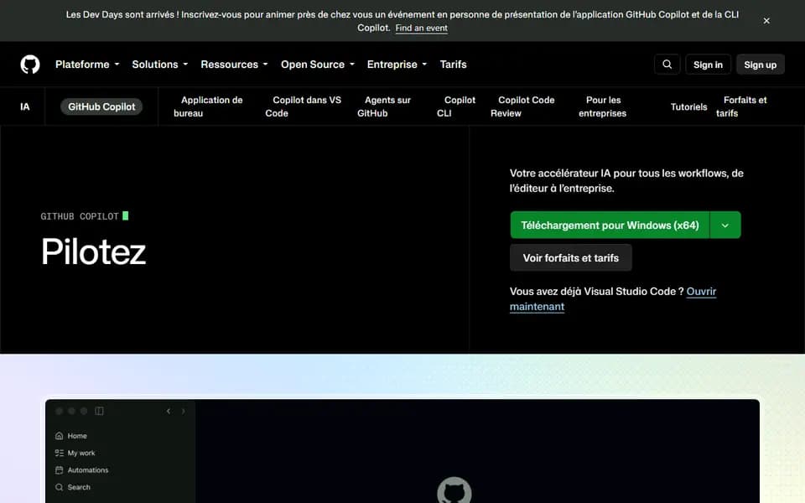This screenshot has height=503, width=805.
Task: Expand the Plateforme menu
Action: [87, 65]
